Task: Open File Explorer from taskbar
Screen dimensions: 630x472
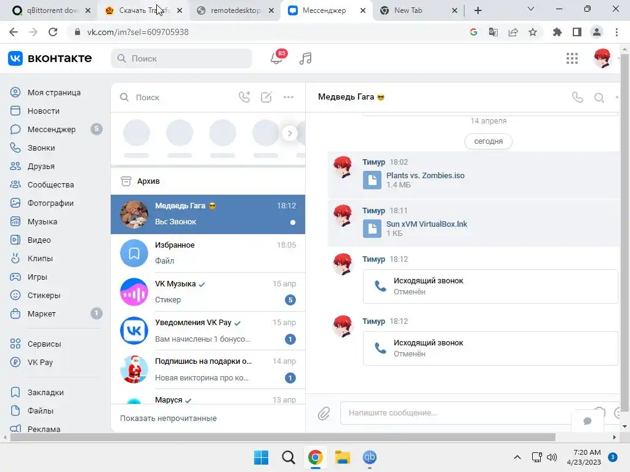Action: coord(343,457)
